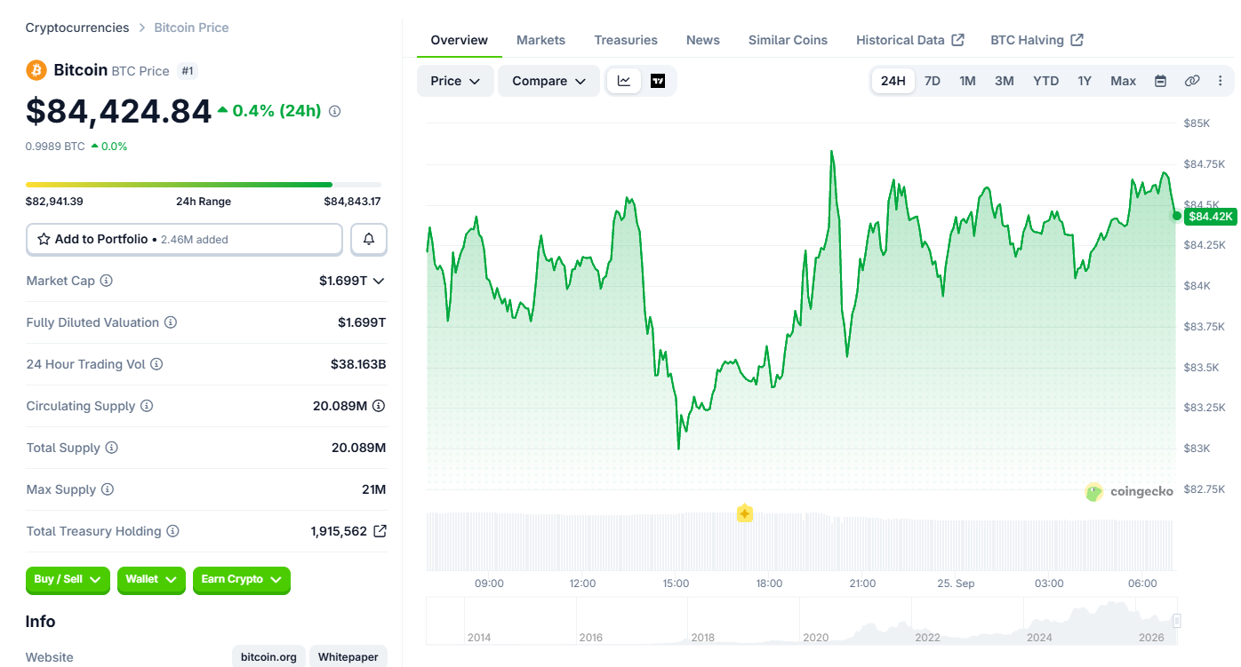Click the $84,424.84 price text
Screen dimensions: 1241x667
pyautogui.click(x=118, y=111)
